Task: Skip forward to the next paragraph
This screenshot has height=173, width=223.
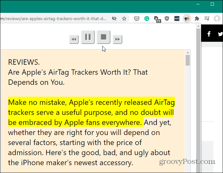Action: point(117,40)
